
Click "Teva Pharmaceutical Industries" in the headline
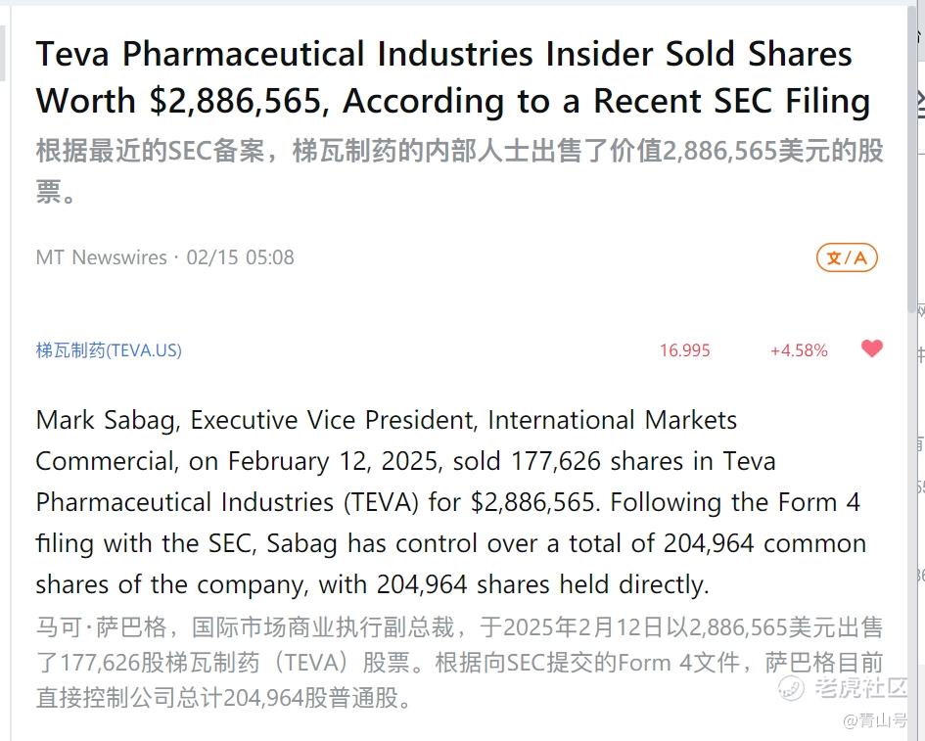click(x=284, y=54)
